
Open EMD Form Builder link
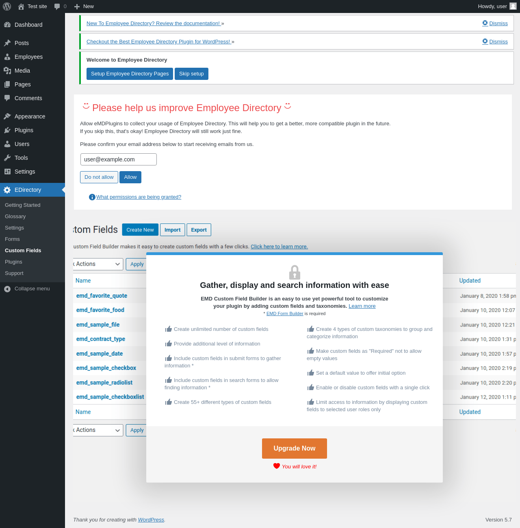coord(285,313)
